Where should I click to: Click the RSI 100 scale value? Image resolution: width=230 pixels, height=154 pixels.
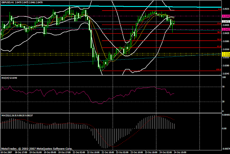coord(224,77)
